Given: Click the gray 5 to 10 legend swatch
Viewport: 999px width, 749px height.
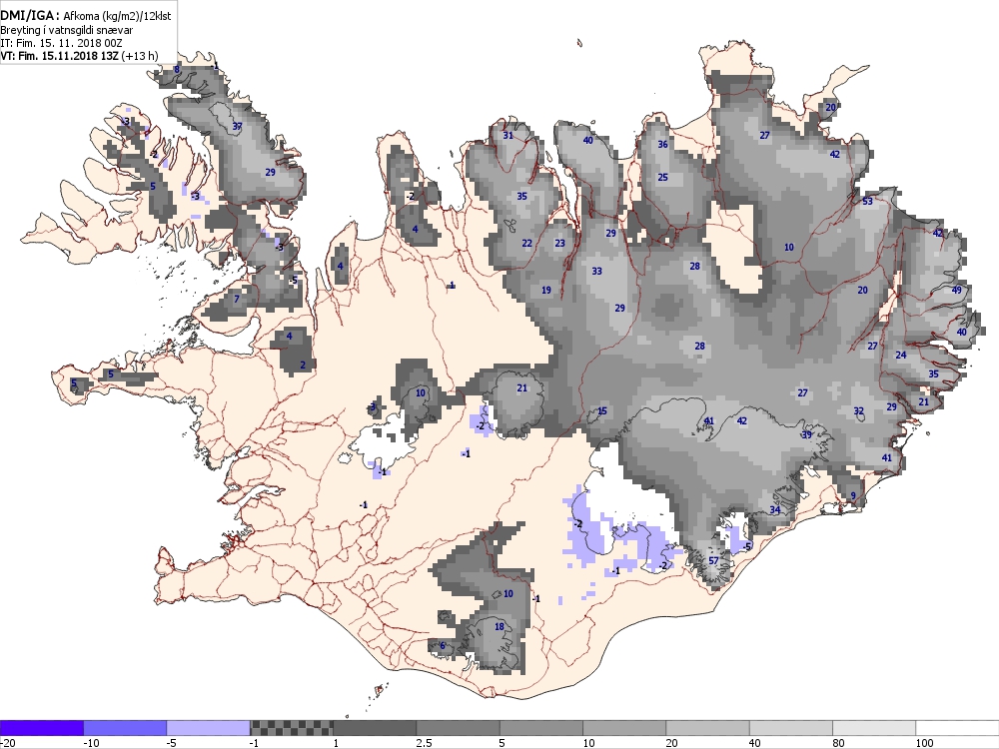Looking at the screenshot, I should pos(541,727).
